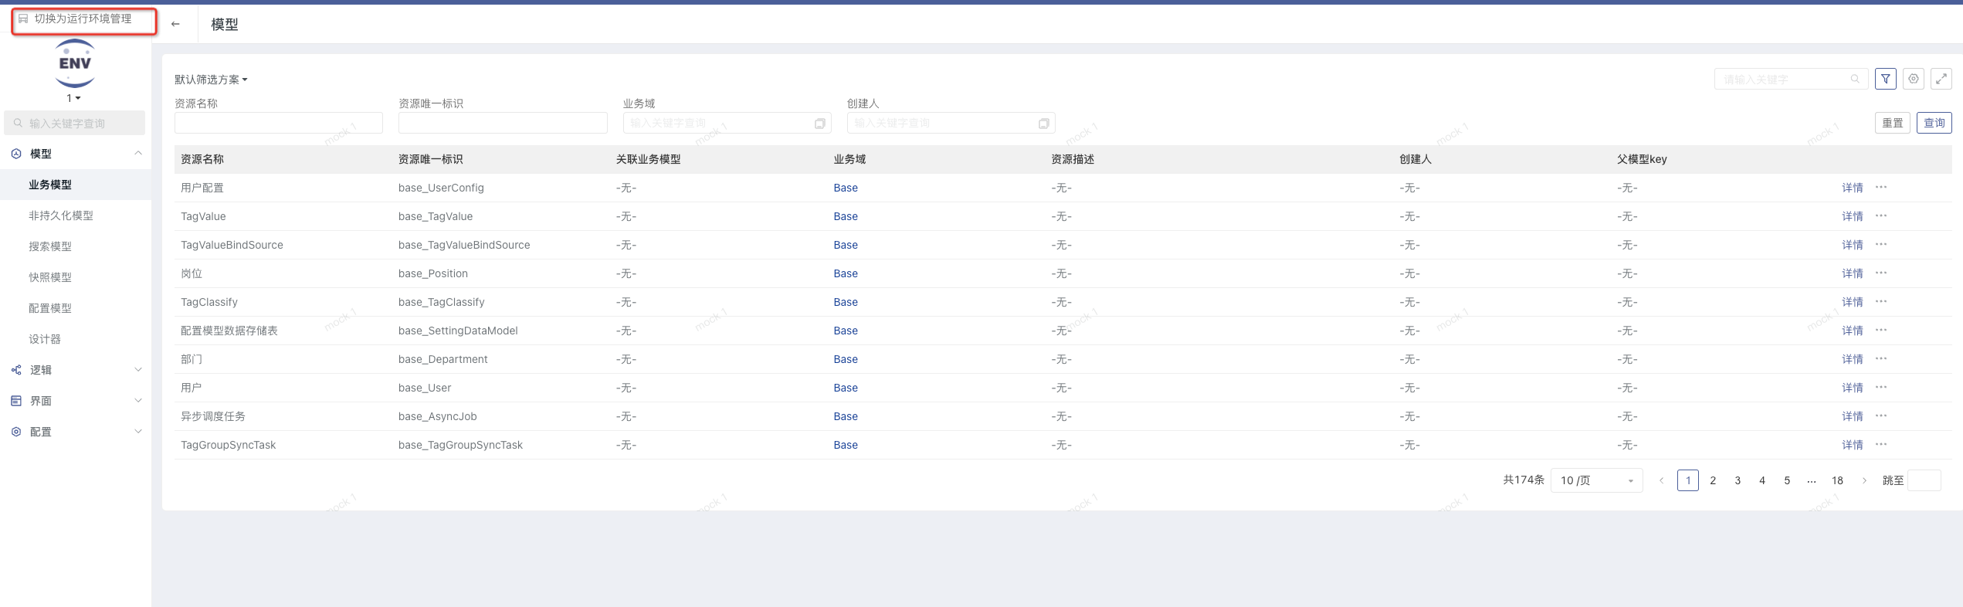This screenshot has width=1963, height=607.
Task: Open more actions for TagValue row
Action: click(1881, 216)
